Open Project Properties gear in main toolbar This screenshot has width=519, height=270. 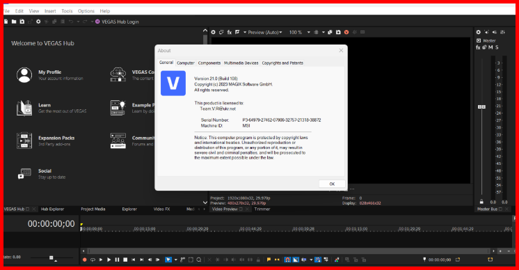coord(38,22)
